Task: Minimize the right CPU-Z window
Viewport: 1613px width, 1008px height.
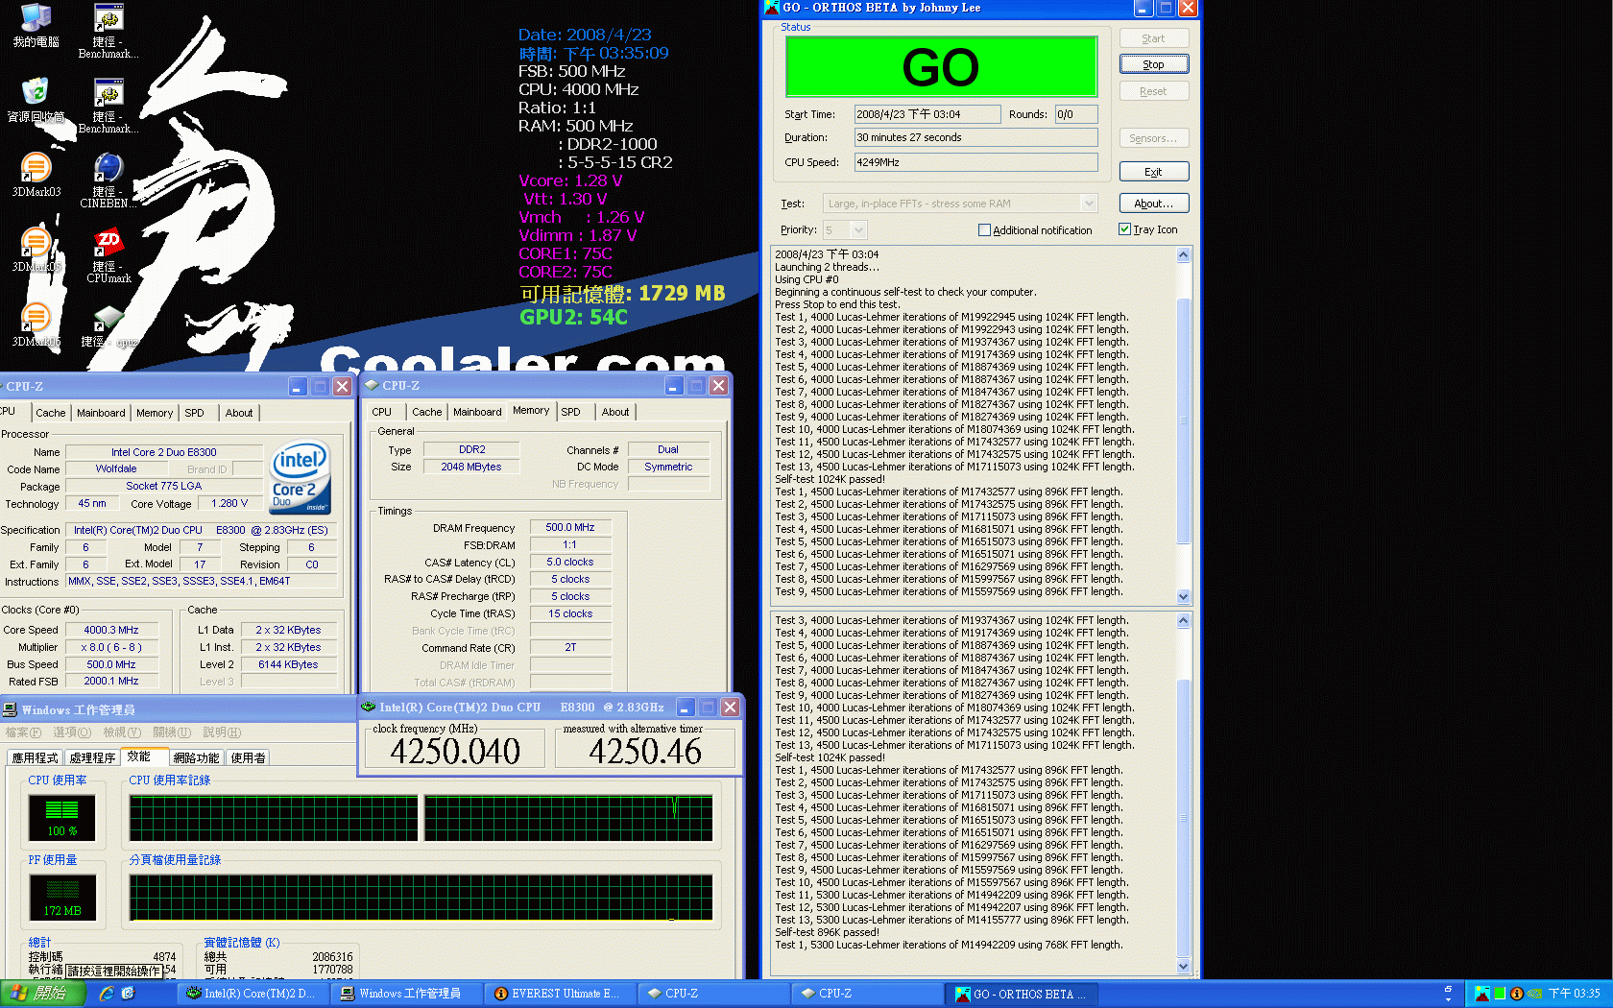Action: point(674,386)
